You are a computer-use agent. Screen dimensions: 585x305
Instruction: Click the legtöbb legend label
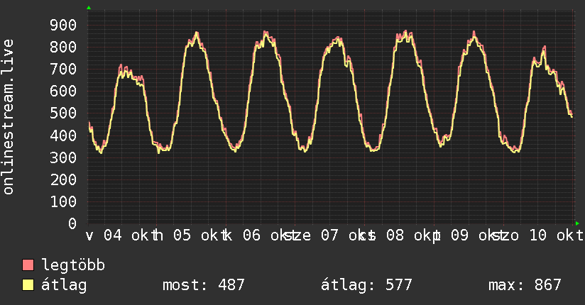click(73, 265)
